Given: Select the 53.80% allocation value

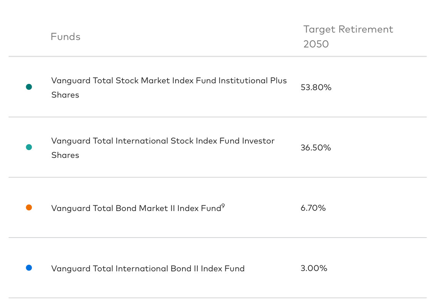Looking at the screenshot, I should (316, 87).
